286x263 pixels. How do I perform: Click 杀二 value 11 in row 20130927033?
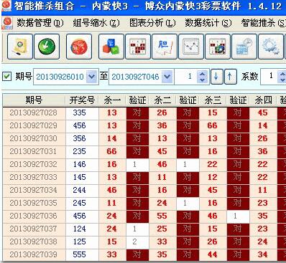pos(162,177)
